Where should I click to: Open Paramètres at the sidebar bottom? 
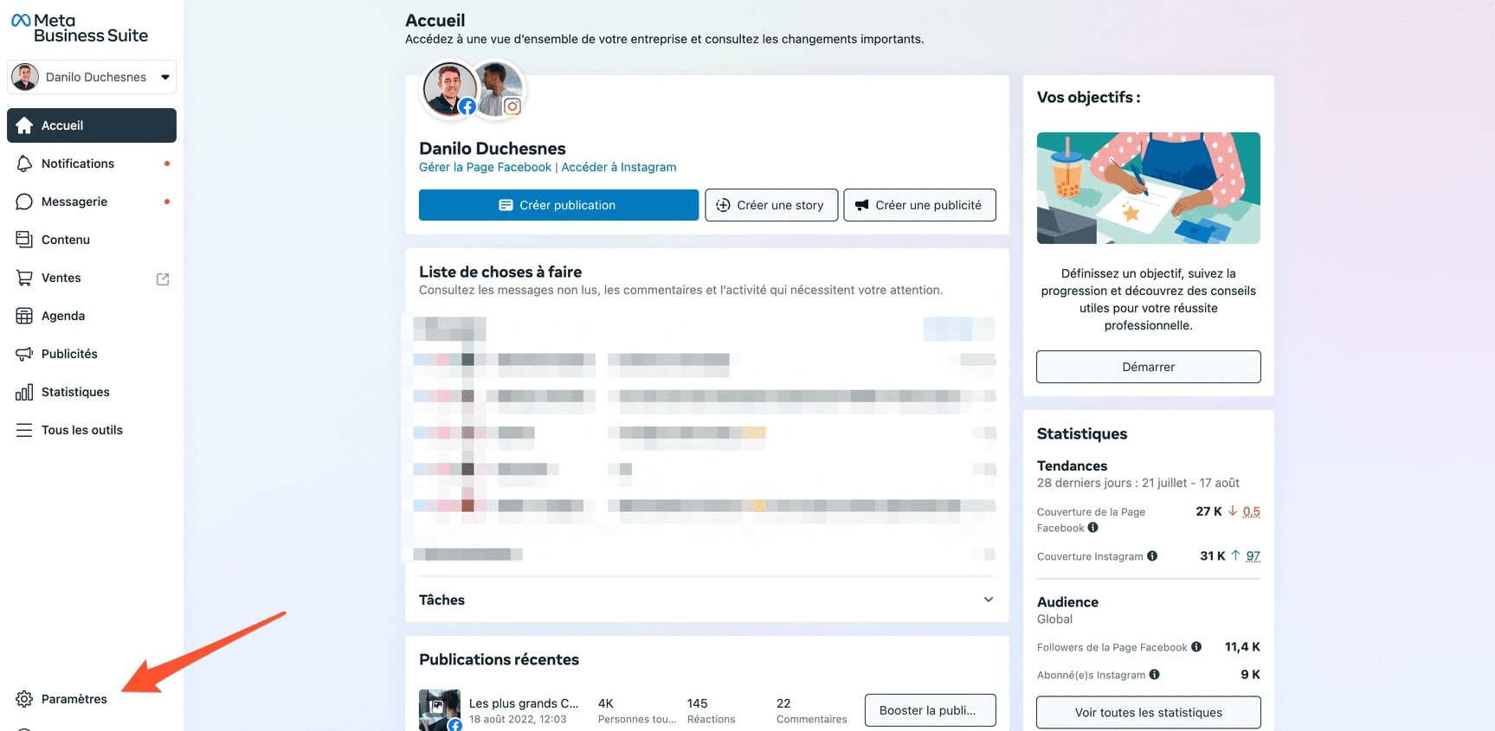[92, 699]
